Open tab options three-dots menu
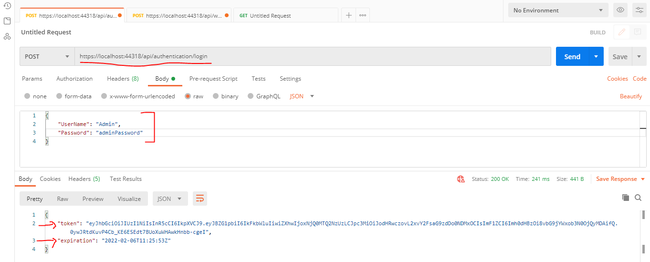Screen dimensions: 650x262 point(363,15)
